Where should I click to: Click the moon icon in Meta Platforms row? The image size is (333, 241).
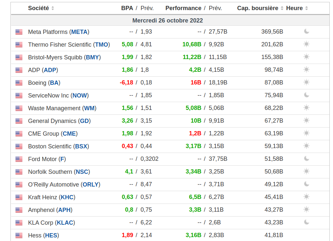coord(307,32)
